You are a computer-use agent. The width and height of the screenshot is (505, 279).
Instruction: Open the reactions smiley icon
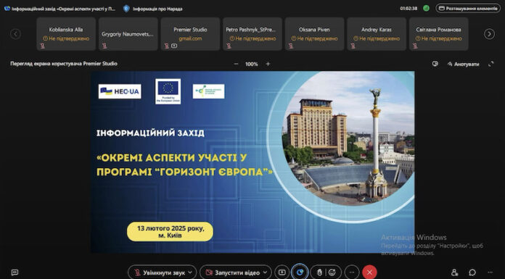click(x=332, y=272)
